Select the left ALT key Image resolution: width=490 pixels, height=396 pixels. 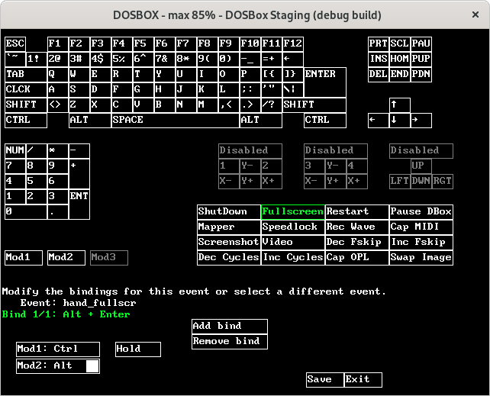(90, 121)
